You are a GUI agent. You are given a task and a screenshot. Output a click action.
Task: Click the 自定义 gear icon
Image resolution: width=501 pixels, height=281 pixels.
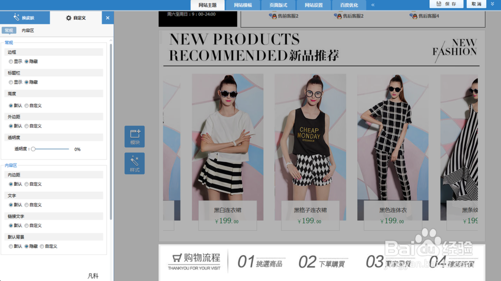tap(68, 18)
